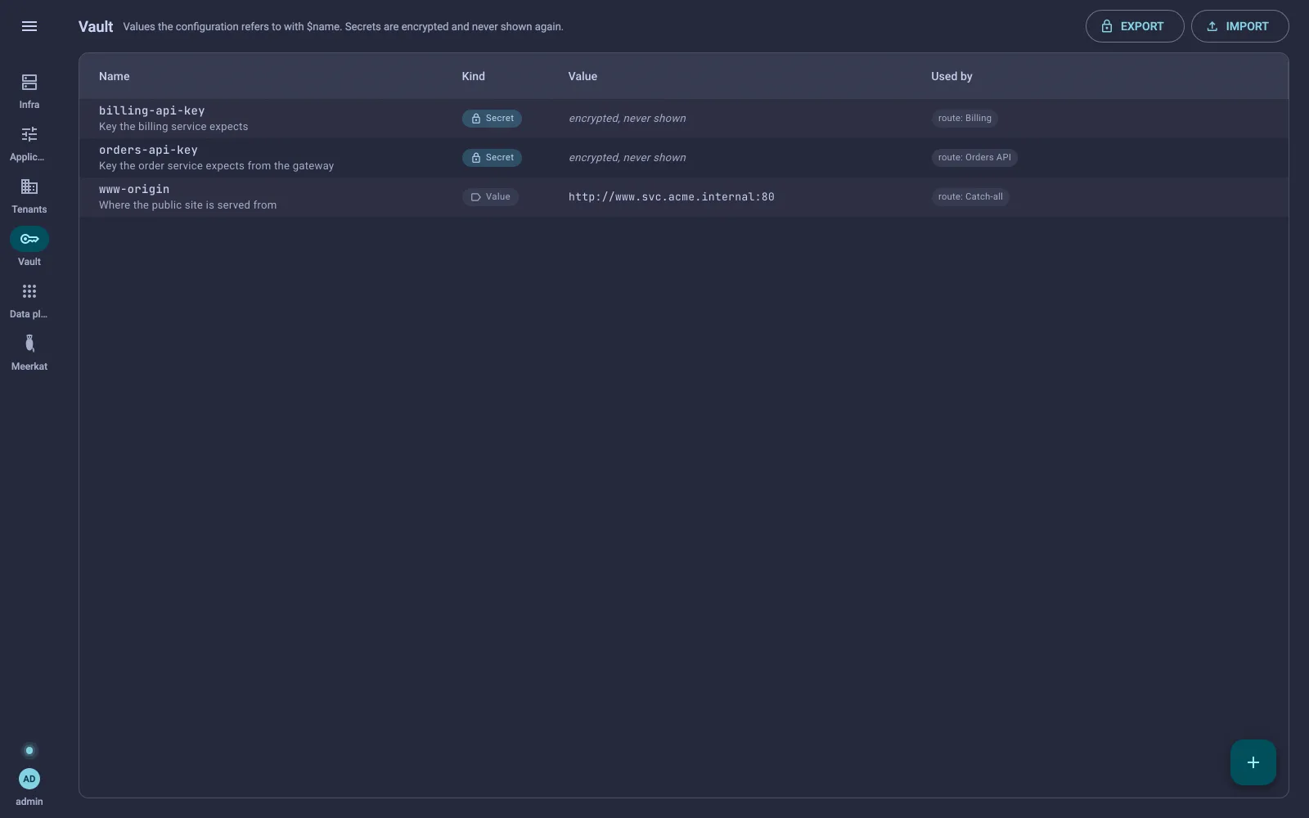This screenshot has height=818, width=1309.
Task: Click 'encrypted, never shown' in billing-api-key row
Action: 628,119
